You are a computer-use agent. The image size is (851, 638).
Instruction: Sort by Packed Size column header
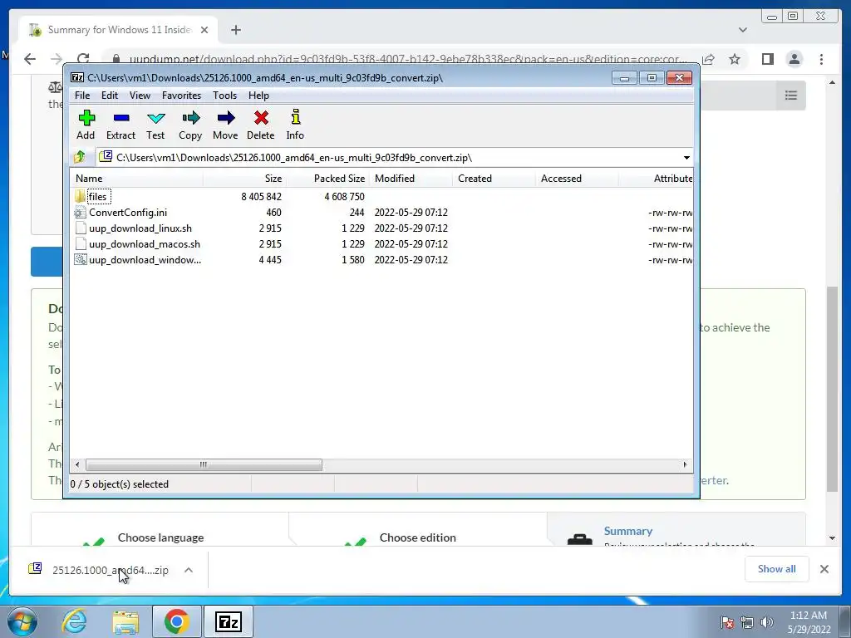pos(327,179)
